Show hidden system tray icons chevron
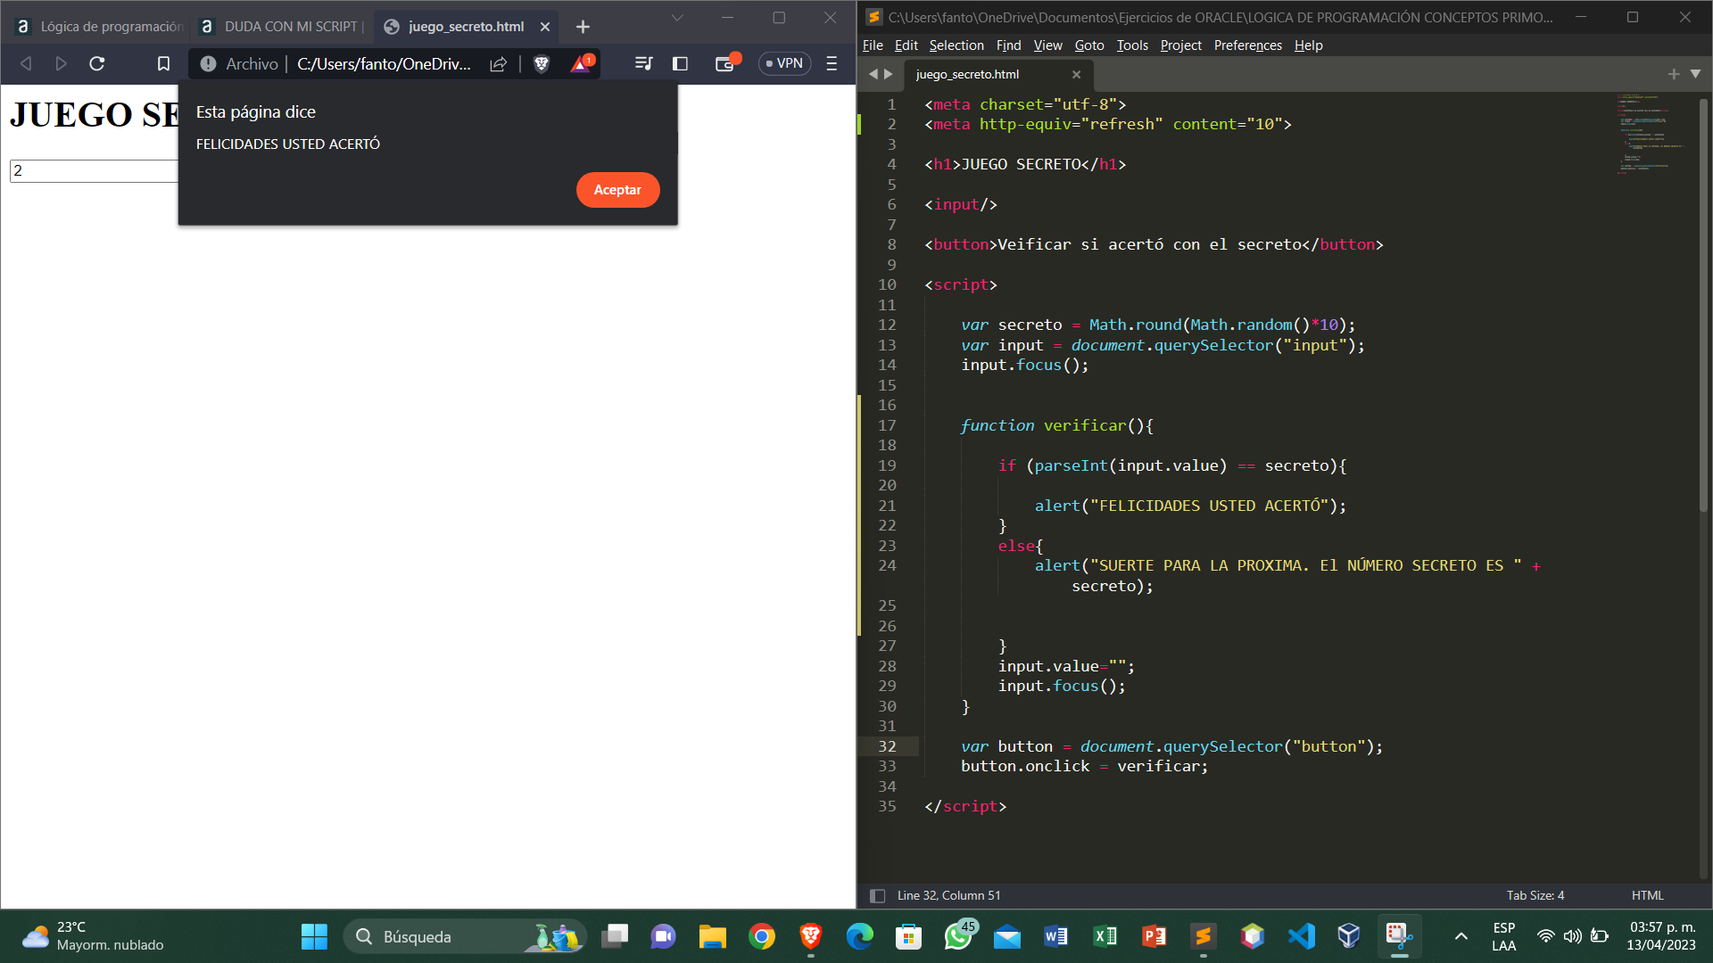 1461,936
